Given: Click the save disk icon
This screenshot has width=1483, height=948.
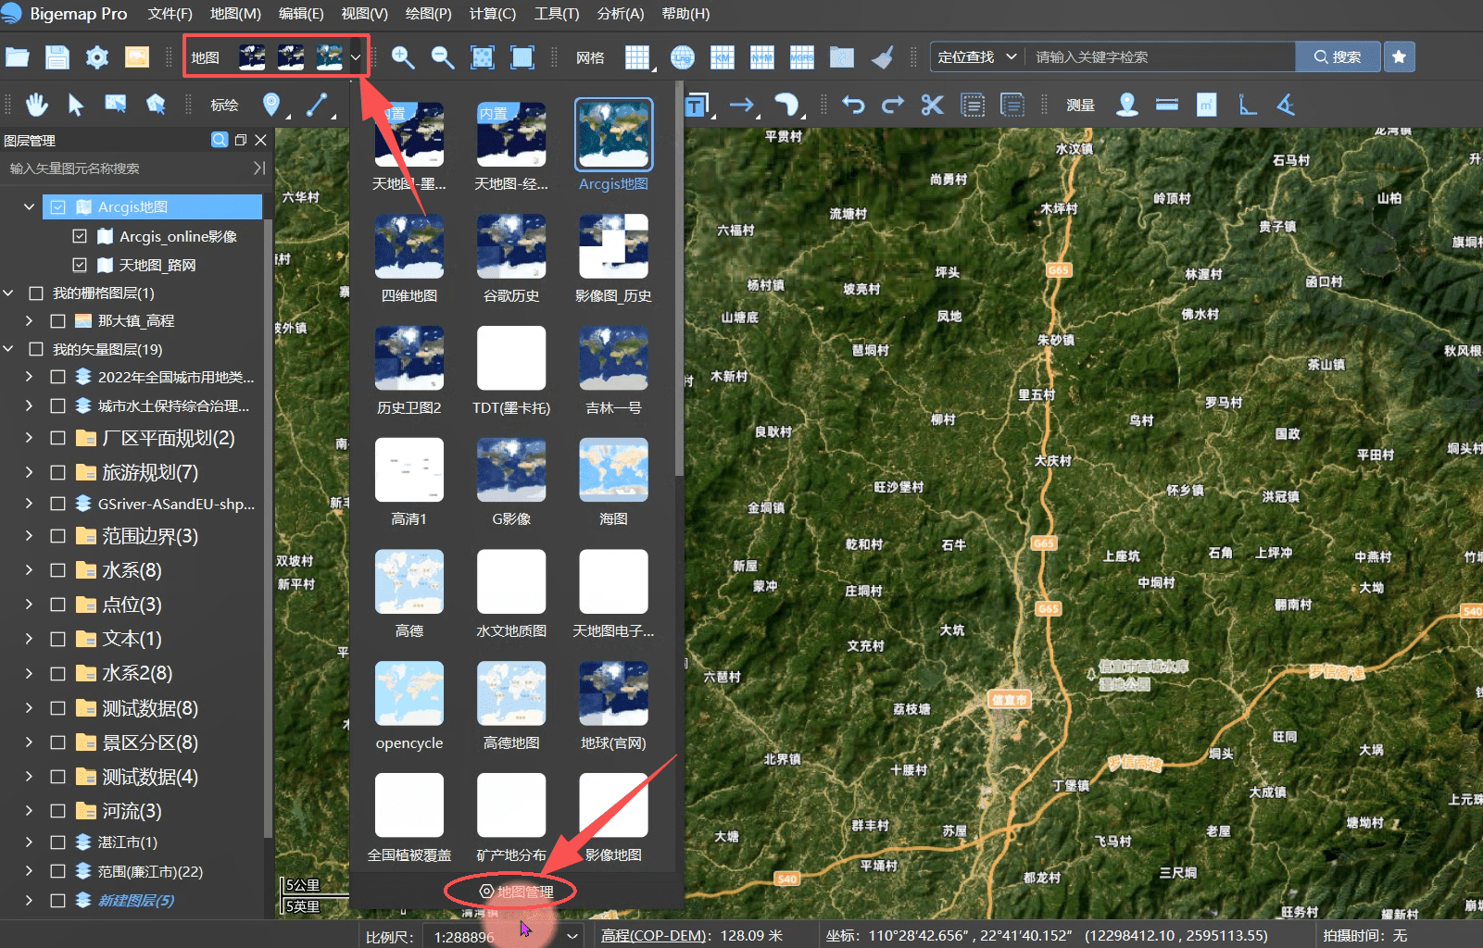Looking at the screenshot, I should tap(57, 57).
